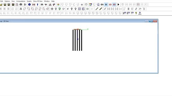172x96 pixels.
Task: Click the T? help query icon
Action: click(132, 13)
